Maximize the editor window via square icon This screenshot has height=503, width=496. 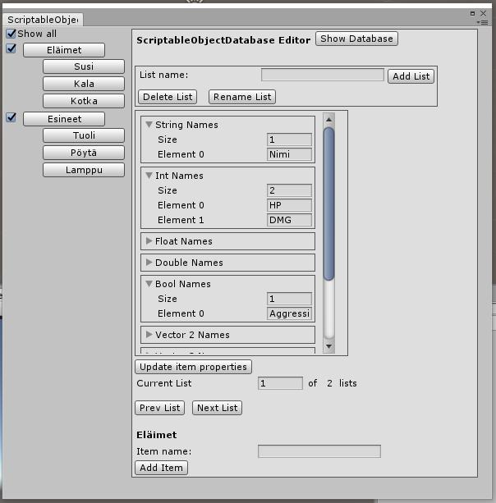[472, 13]
